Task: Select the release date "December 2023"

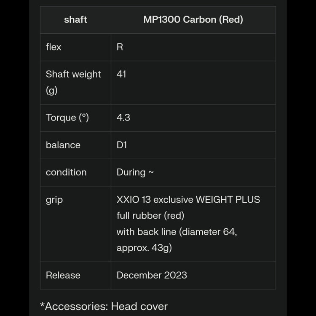Action: pos(152,275)
